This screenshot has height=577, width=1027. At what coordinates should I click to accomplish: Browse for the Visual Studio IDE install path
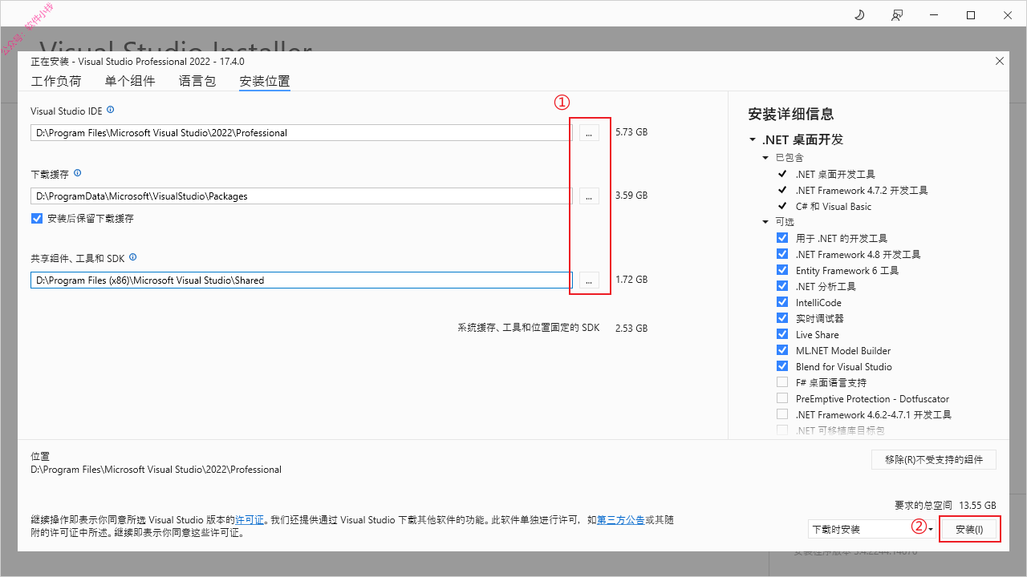589,133
